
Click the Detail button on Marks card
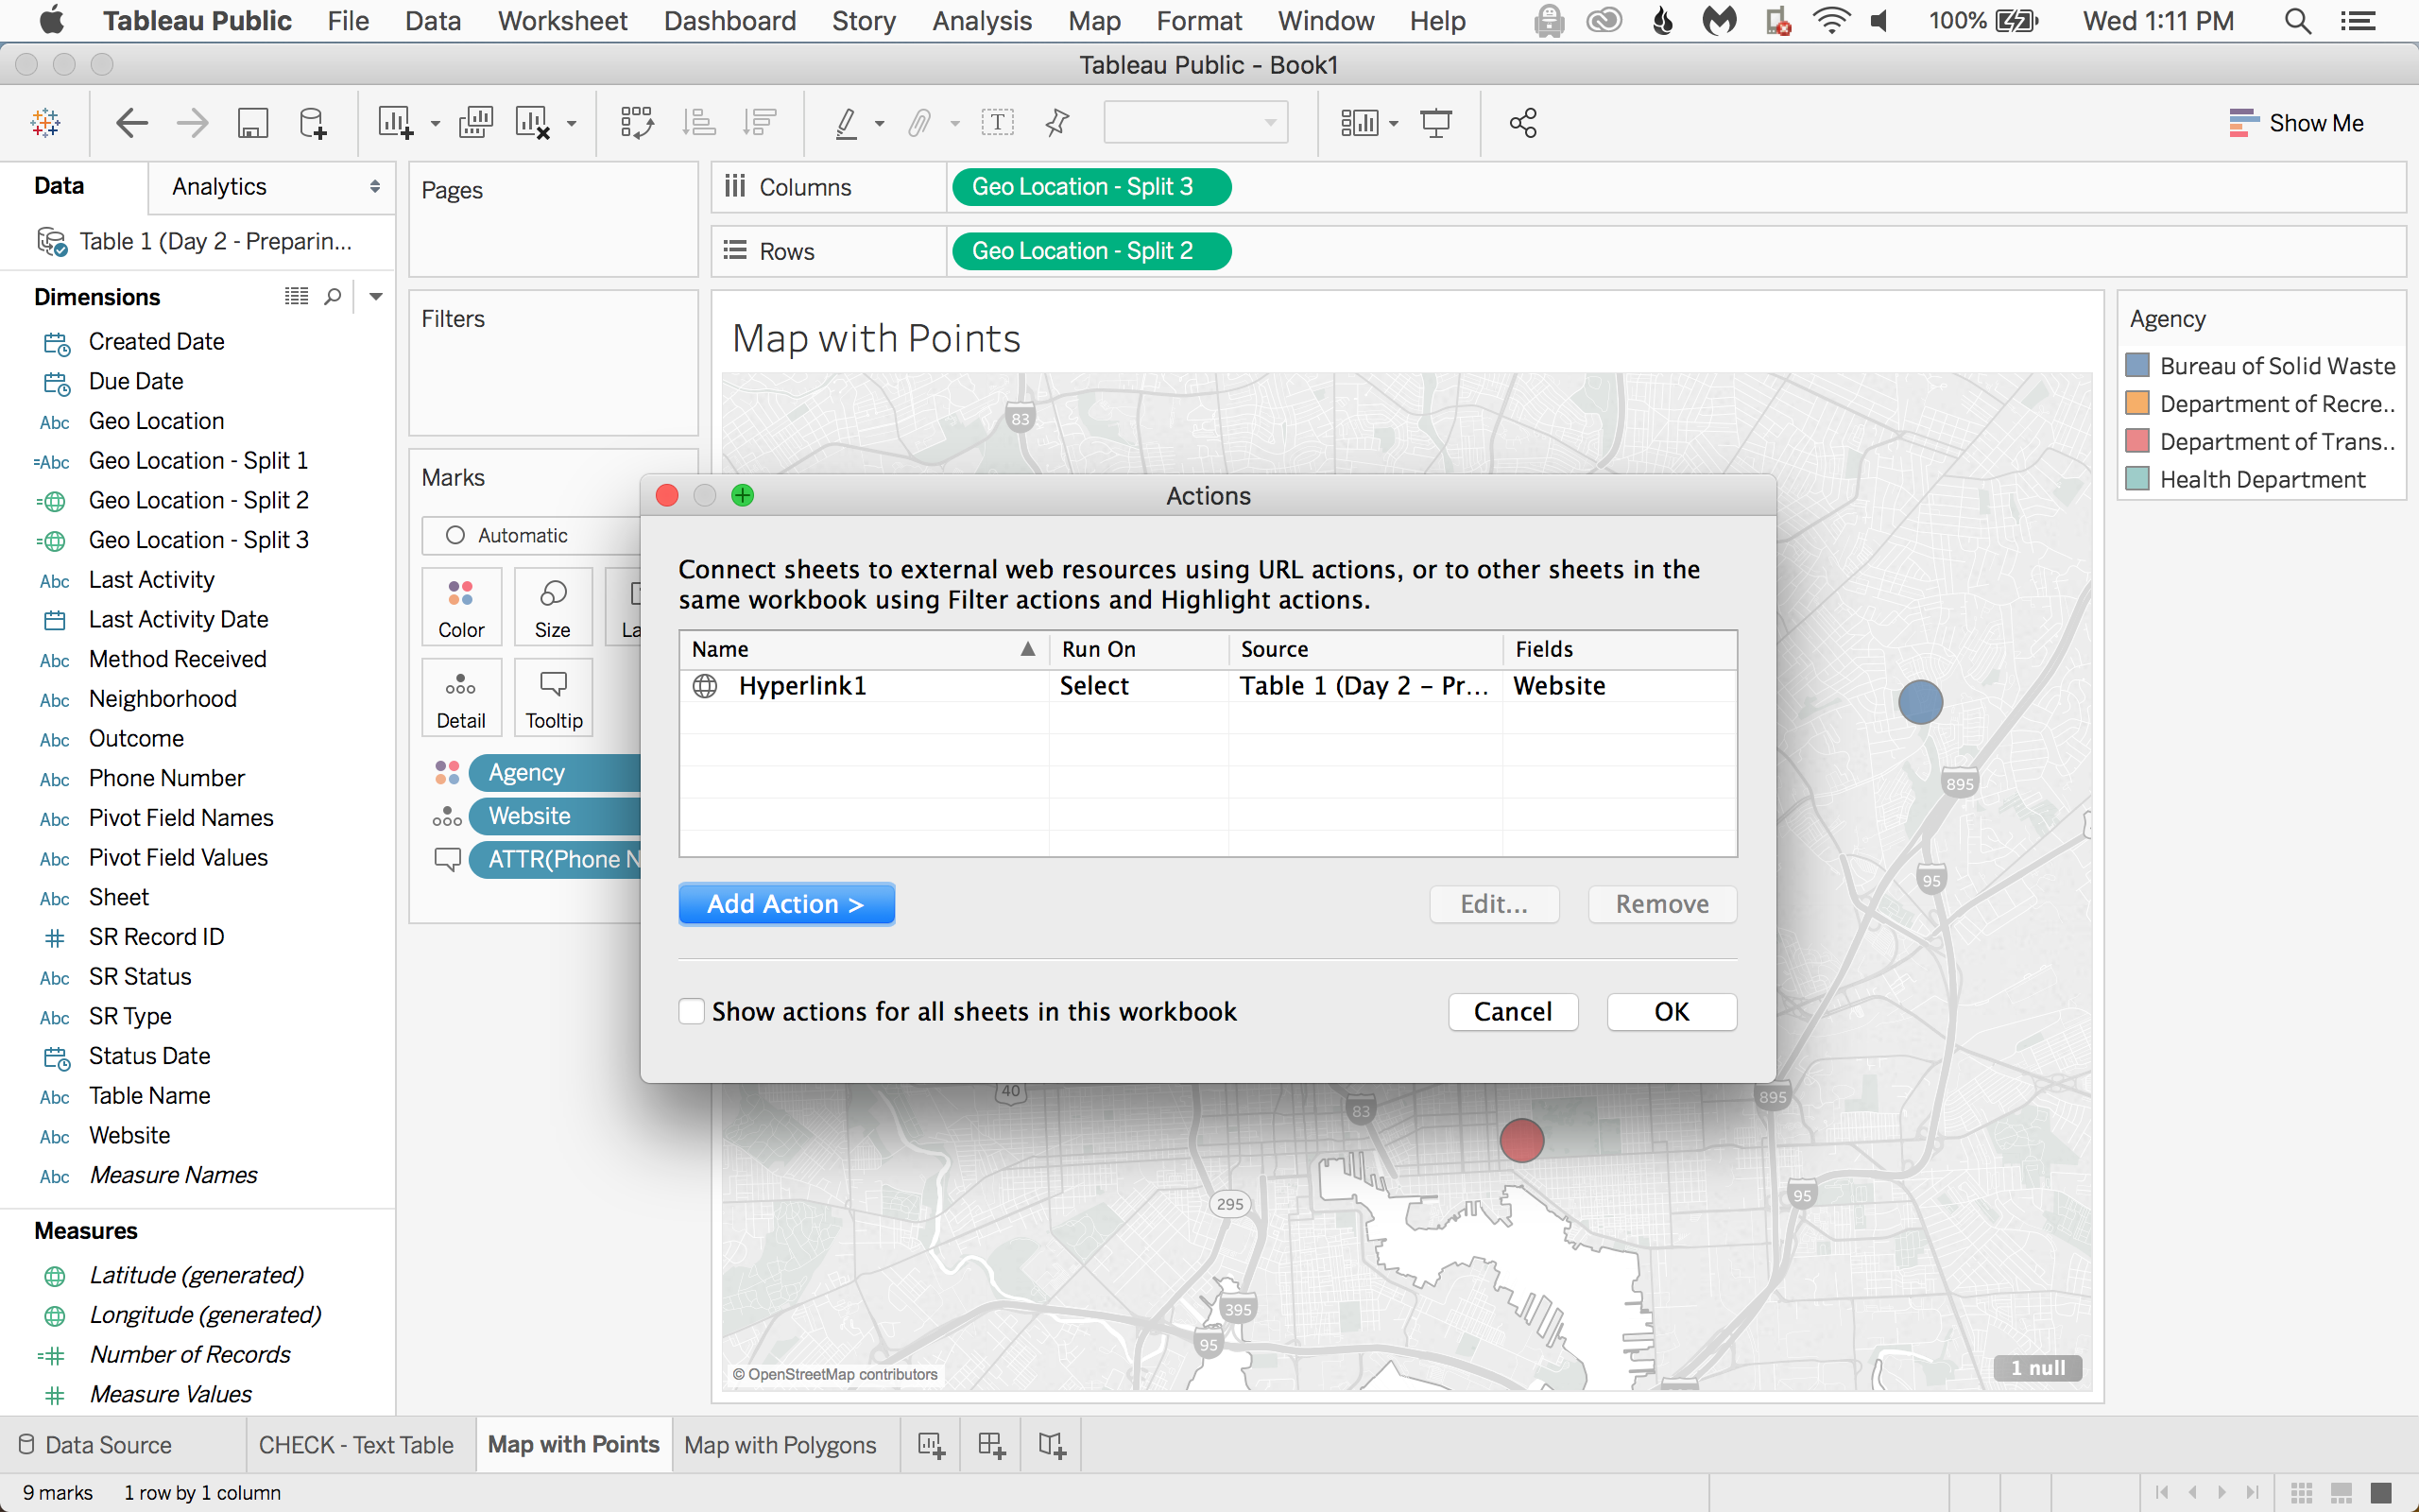(461, 698)
